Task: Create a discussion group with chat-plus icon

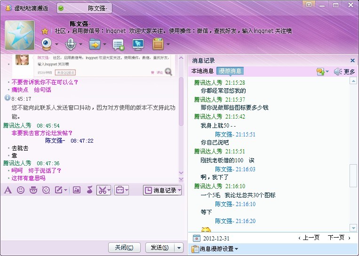Action: point(119,44)
